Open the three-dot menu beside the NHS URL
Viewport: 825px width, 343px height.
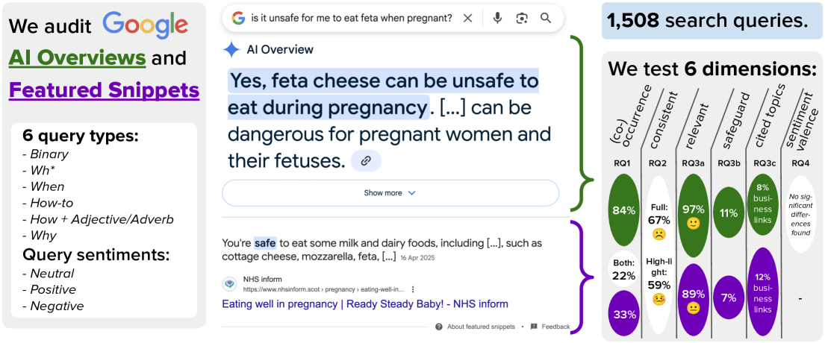412,289
